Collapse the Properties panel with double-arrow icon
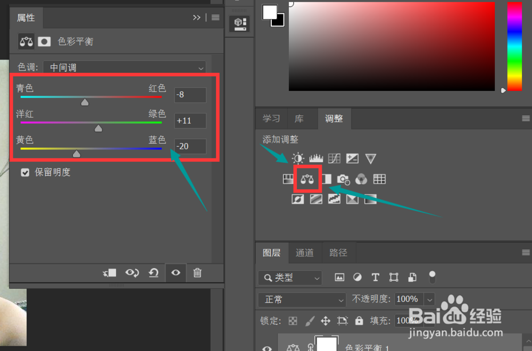The width and height of the screenshot is (532, 351). (x=196, y=18)
